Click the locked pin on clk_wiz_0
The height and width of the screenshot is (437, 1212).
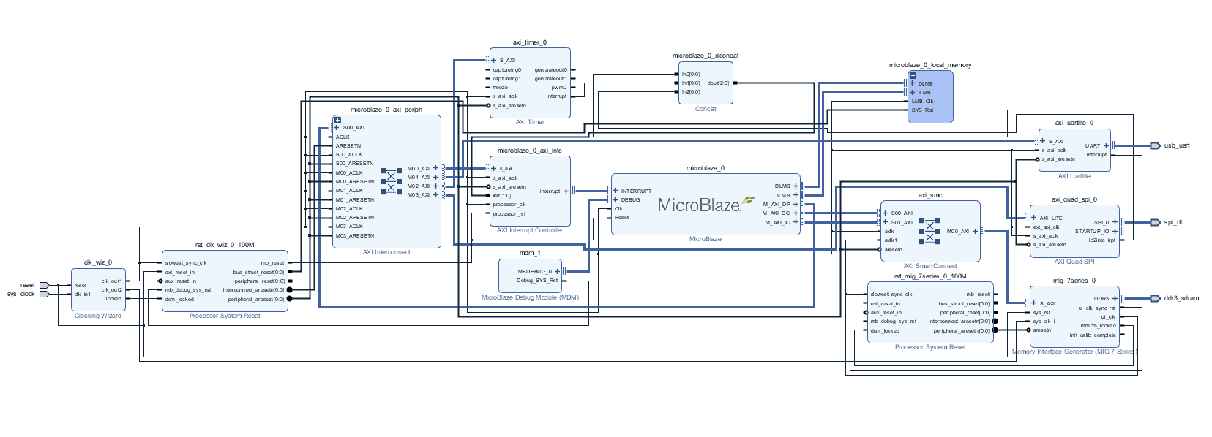coord(113,299)
